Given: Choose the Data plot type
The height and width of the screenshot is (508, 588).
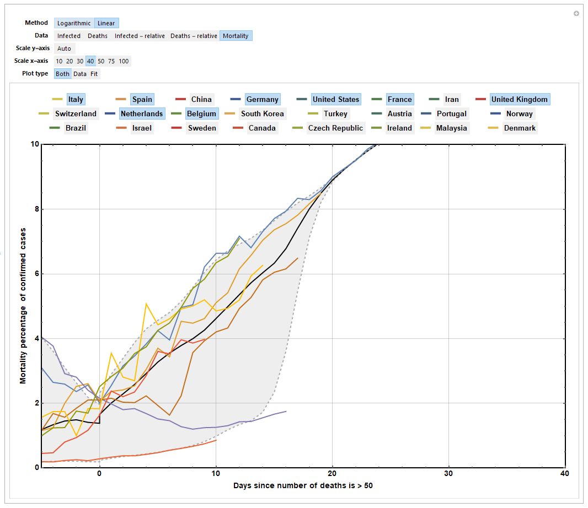Looking at the screenshot, I should [80, 74].
